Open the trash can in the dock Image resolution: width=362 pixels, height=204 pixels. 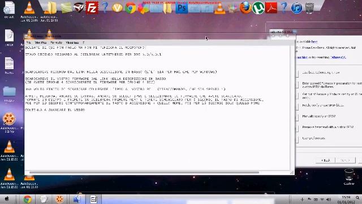click(309, 8)
